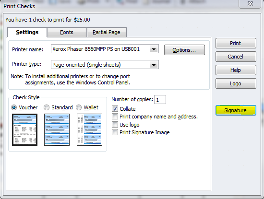Open printer Options dialog
Viewport: 264px width, 199px height.
coord(184,50)
